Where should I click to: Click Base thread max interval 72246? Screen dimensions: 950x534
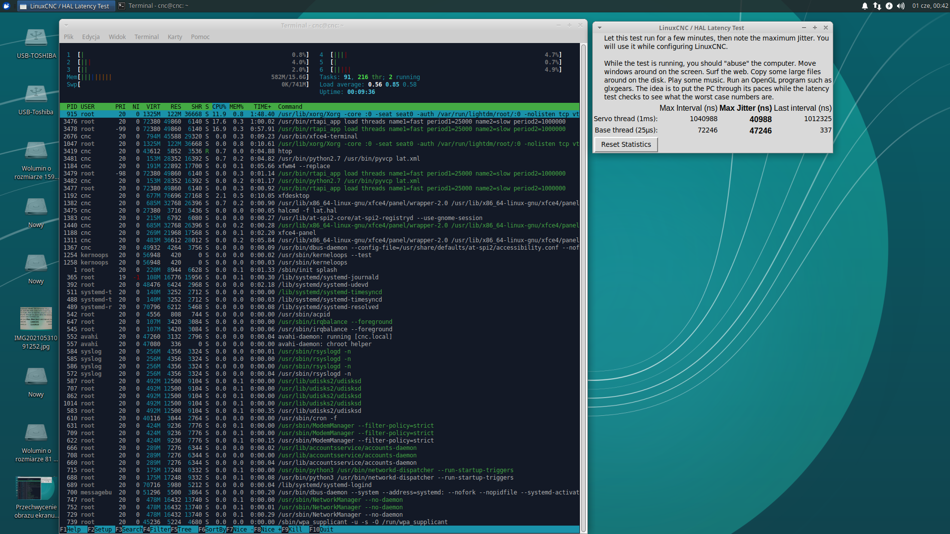pyautogui.click(x=708, y=130)
